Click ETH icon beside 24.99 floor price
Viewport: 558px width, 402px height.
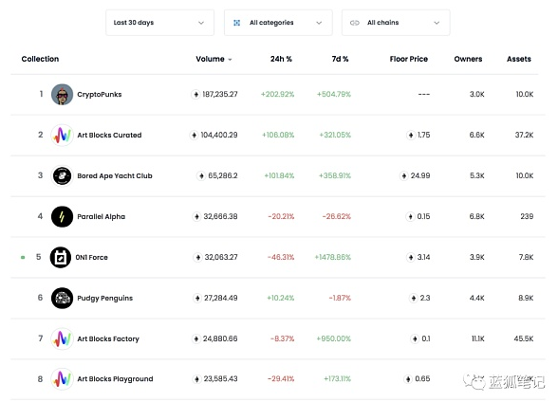coord(404,176)
